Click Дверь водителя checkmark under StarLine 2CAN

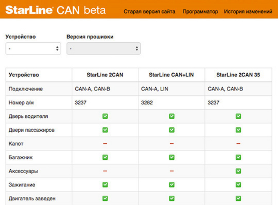click(105, 116)
